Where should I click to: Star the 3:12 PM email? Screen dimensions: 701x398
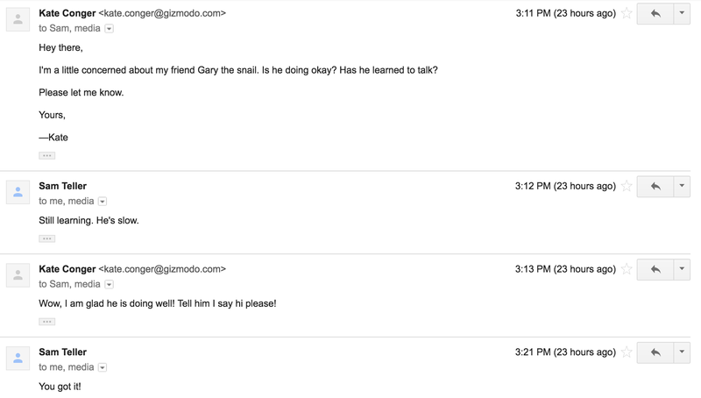pyautogui.click(x=627, y=186)
